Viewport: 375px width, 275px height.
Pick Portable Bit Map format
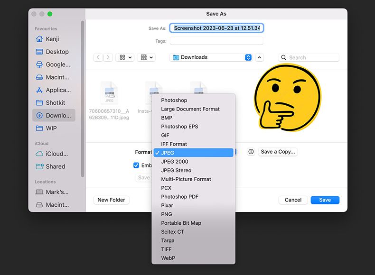coord(193,223)
